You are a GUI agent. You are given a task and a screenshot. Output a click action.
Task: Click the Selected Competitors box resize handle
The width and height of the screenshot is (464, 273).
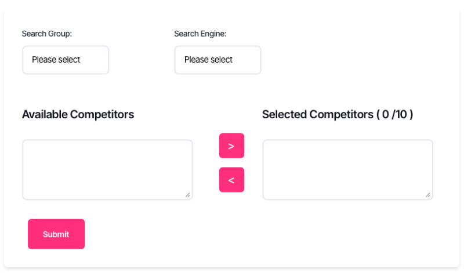pos(428,195)
